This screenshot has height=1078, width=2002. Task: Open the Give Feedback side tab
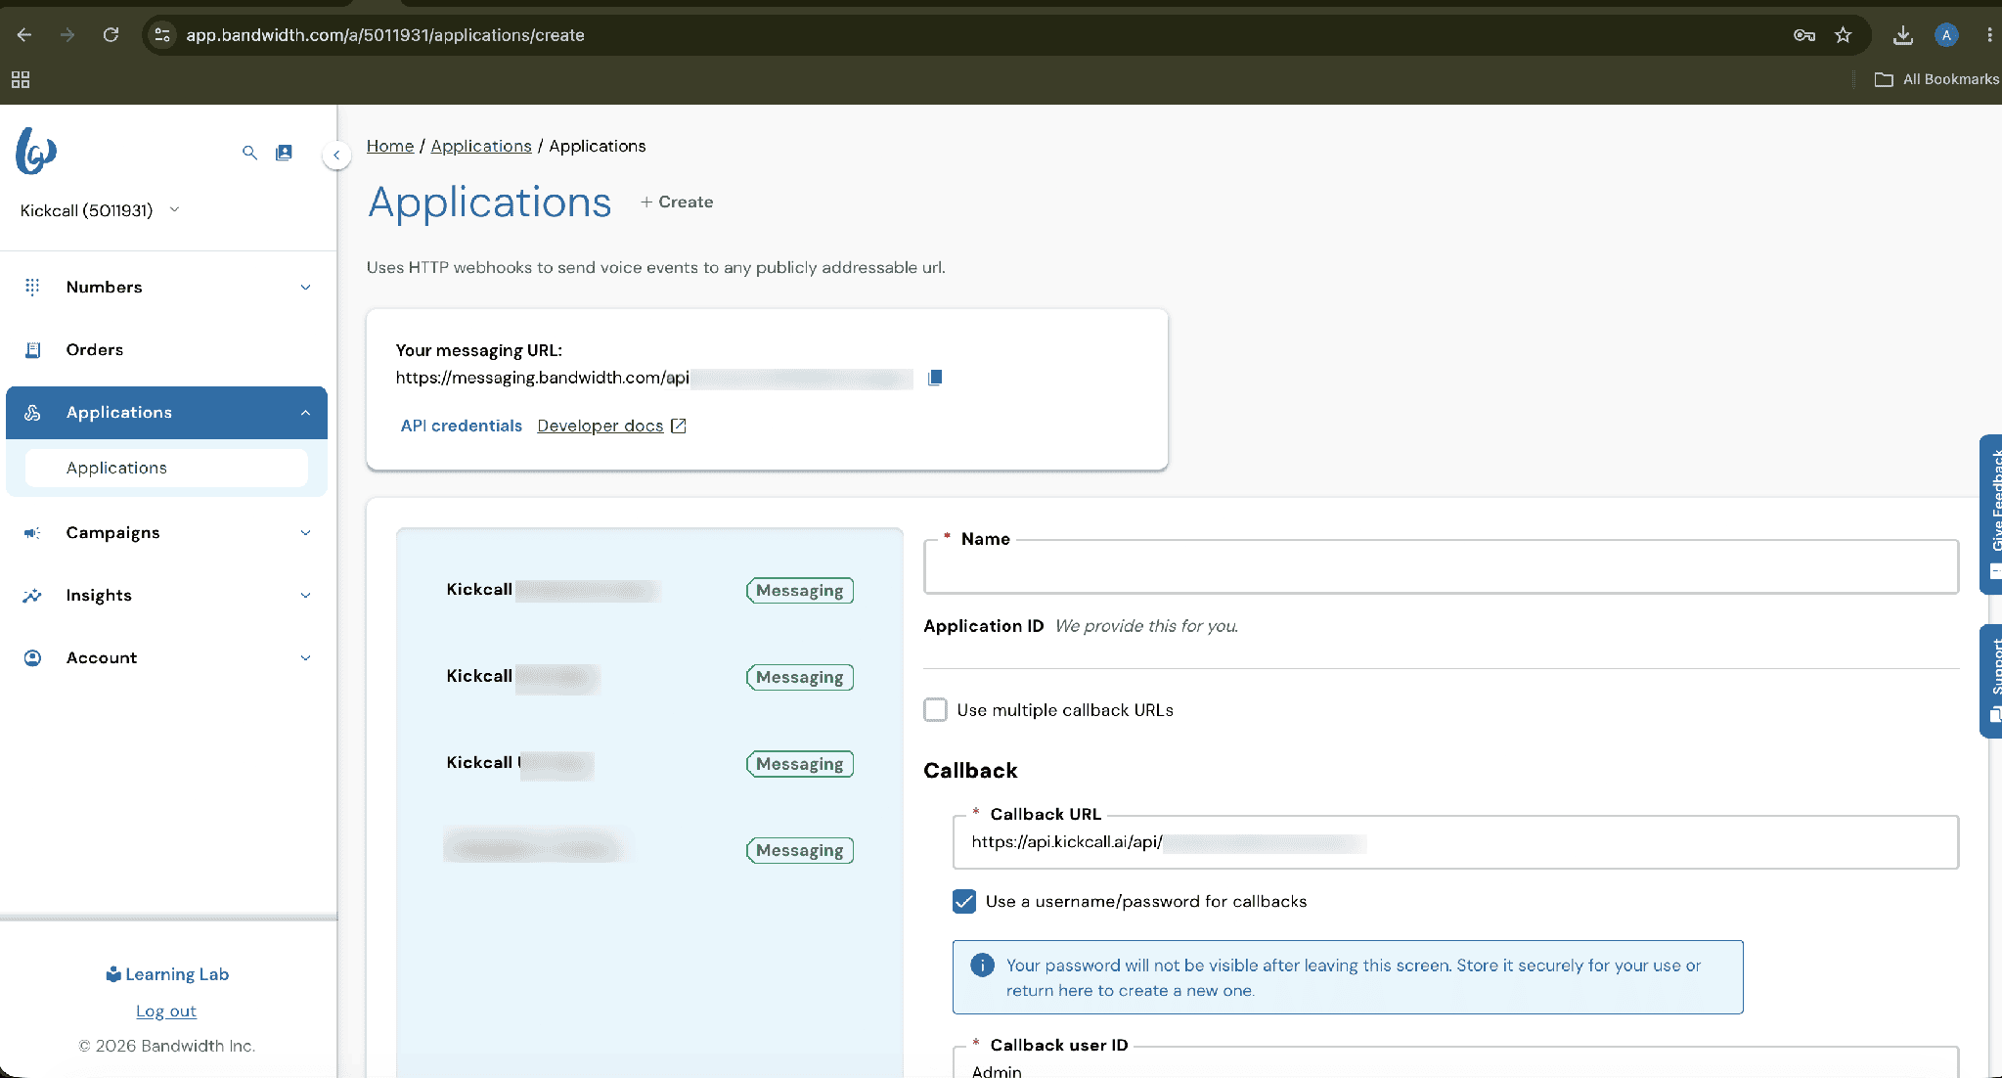pyautogui.click(x=1991, y=514)
